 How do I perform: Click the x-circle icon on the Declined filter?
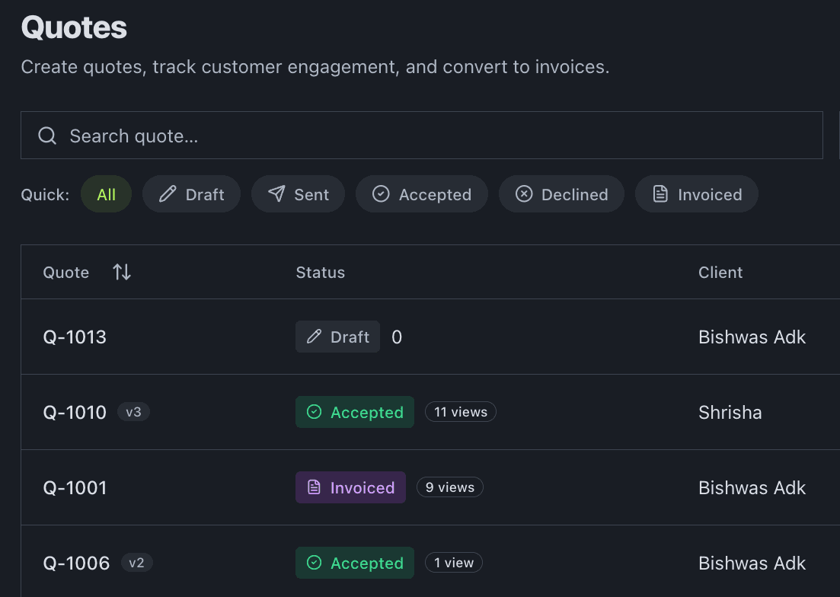point(523,194)
